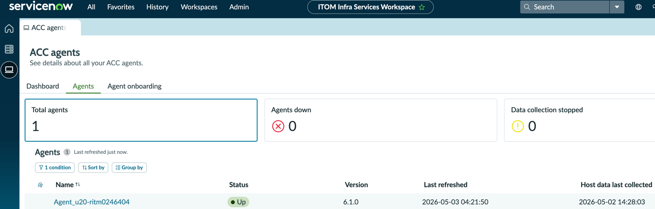
Task: Click the ITOM Infra Services Workspace pill
Action: coord(370,7)
